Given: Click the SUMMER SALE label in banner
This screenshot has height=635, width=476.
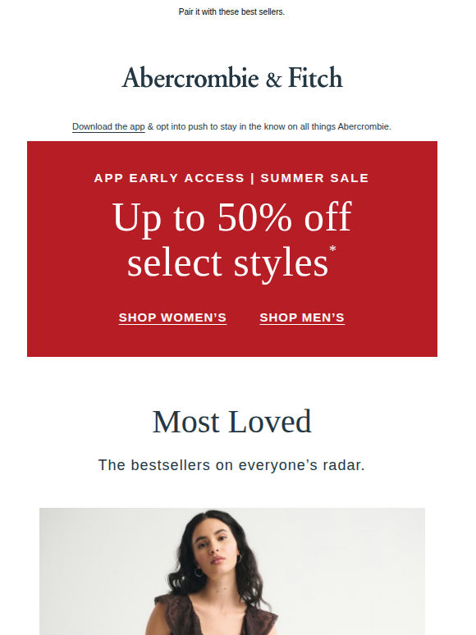Looking at the screenshot, I should [315, 178].
